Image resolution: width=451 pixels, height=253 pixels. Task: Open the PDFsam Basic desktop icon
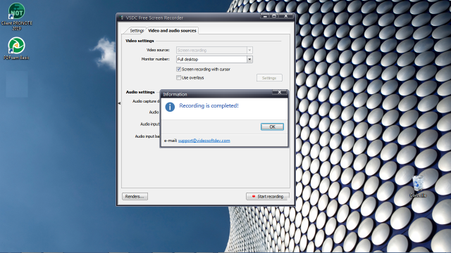(x=16, y=48)
